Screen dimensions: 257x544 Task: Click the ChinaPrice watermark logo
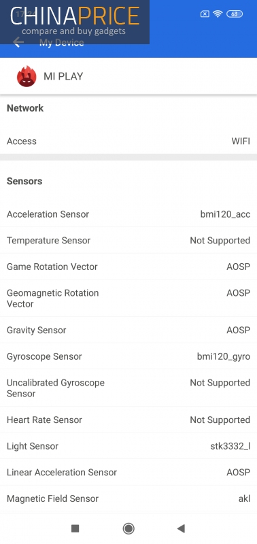click(75, 22)
